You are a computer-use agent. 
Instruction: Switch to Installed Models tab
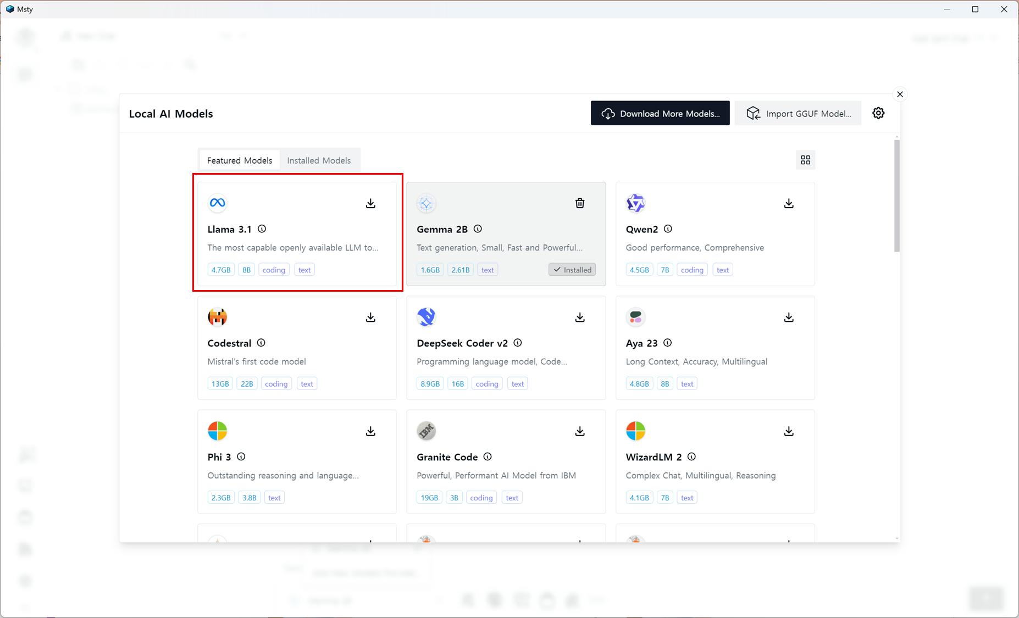coord(319,160)
